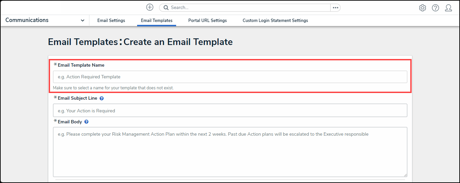Select the Email Templates tab

[156, 21]
